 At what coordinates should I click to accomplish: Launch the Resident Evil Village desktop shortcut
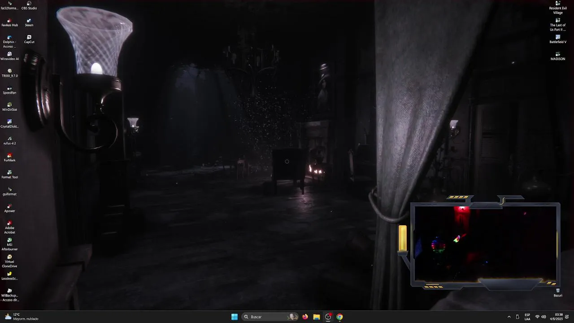(x=558, y=8)
